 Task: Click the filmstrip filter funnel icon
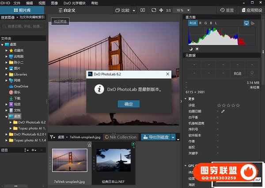(52, 137)
